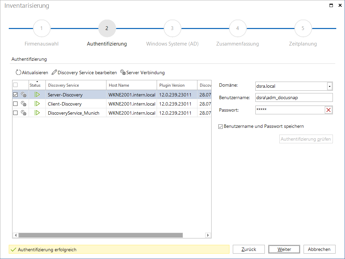The height and width of the screenshot is (259, 345).
Task: Click the Abbrechen button
Action: pos(319,249)
